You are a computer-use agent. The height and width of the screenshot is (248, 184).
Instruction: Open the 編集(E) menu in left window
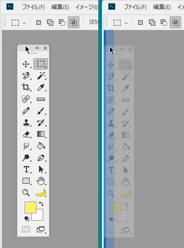pos(60,7)
